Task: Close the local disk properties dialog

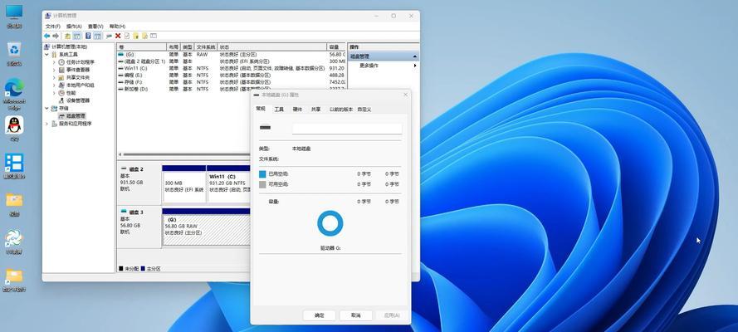Action: [x=405, y=95]
